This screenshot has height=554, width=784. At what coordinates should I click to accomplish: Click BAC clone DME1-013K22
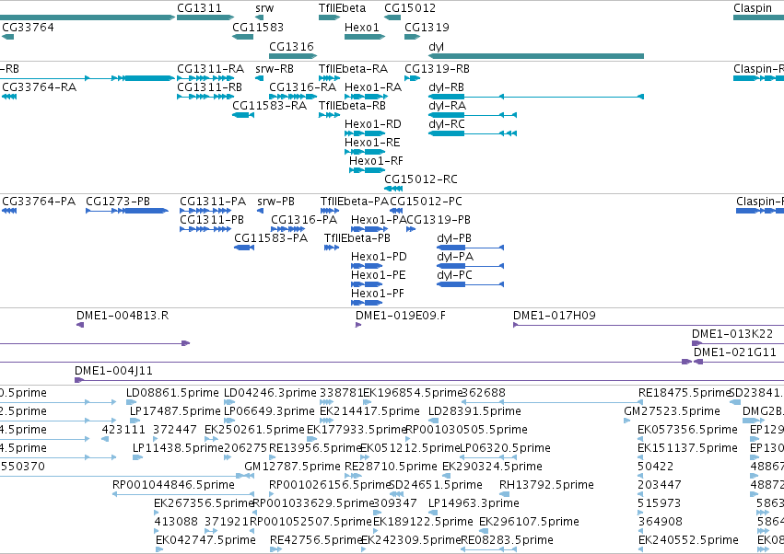click(x=732, y=334)
